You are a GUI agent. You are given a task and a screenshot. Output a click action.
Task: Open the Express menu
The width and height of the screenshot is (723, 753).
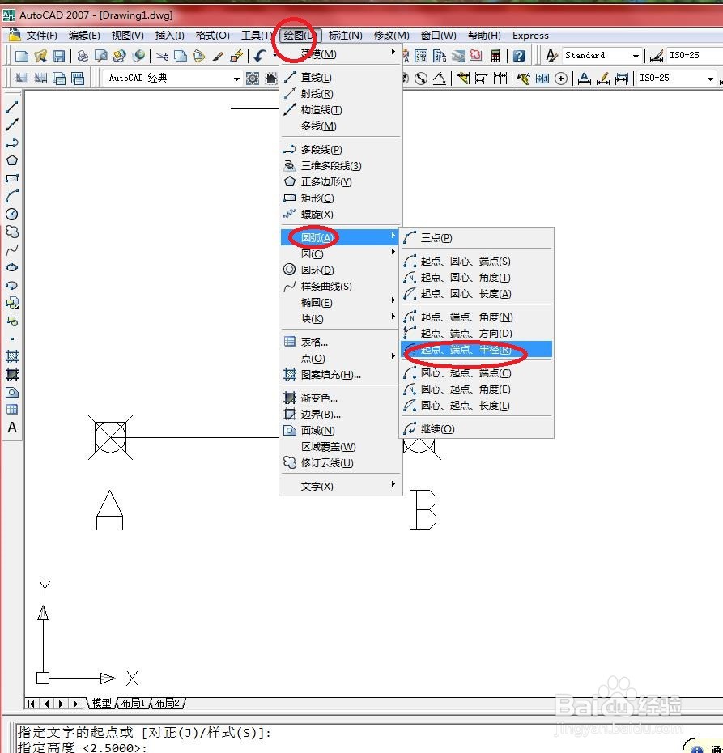tap(530, 36)
